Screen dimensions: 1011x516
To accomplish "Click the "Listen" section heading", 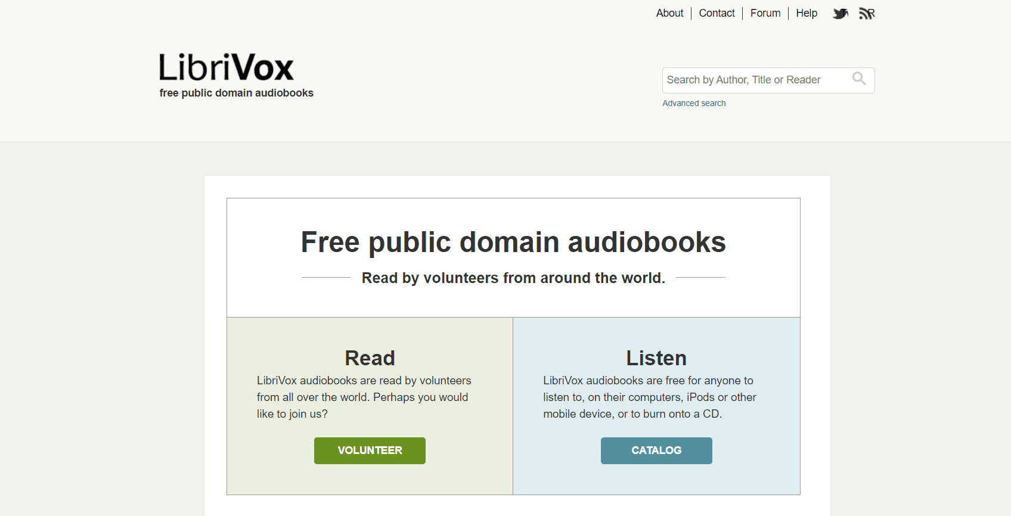I will (x=656, y=358).
